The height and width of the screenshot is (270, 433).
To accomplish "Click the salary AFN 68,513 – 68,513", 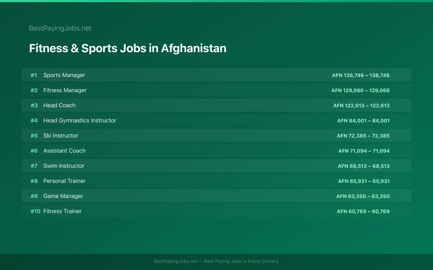I will [364, 166].
